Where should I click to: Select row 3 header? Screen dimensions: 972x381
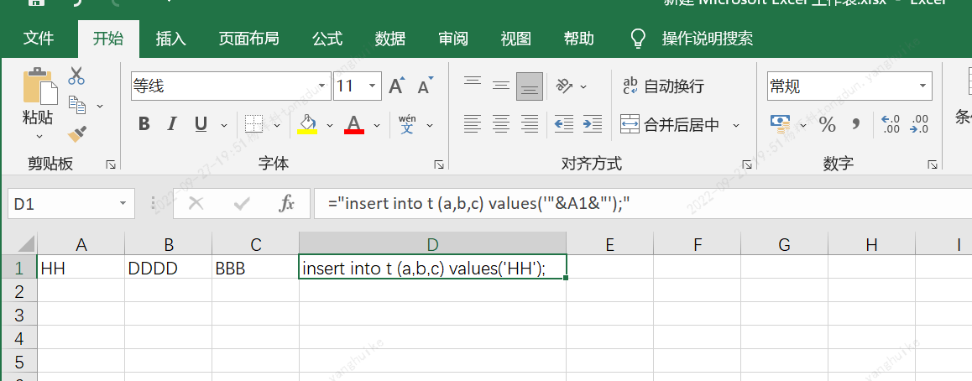click(x=19, y=314)
